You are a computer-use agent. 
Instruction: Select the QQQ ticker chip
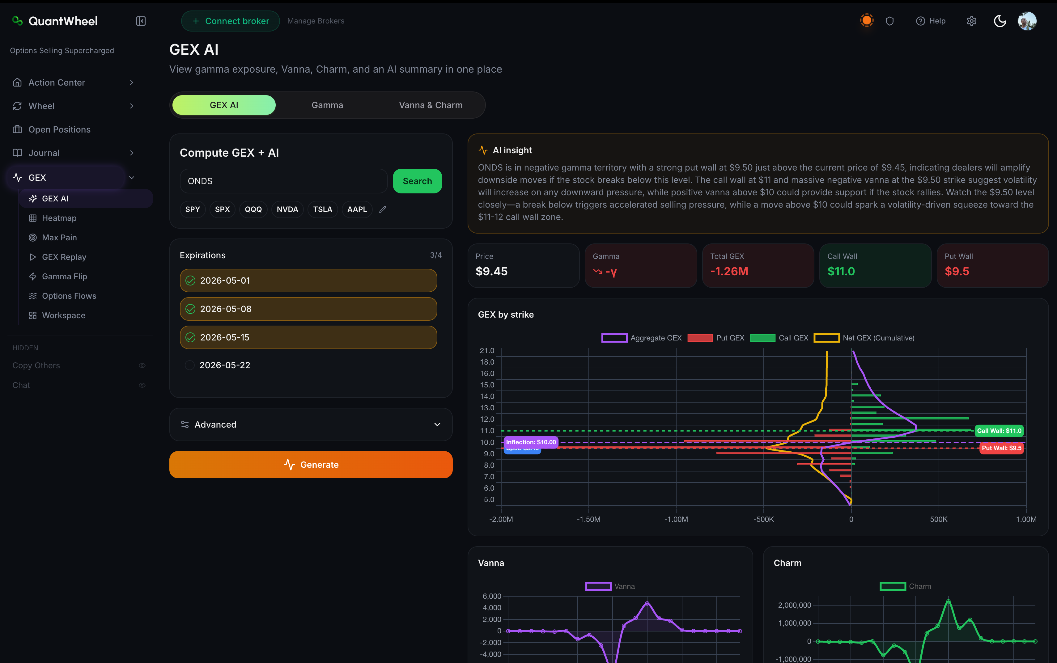[x=253, y=209]
